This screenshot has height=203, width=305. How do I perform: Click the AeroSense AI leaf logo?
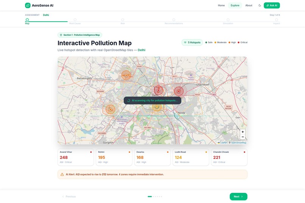(28, 5)
